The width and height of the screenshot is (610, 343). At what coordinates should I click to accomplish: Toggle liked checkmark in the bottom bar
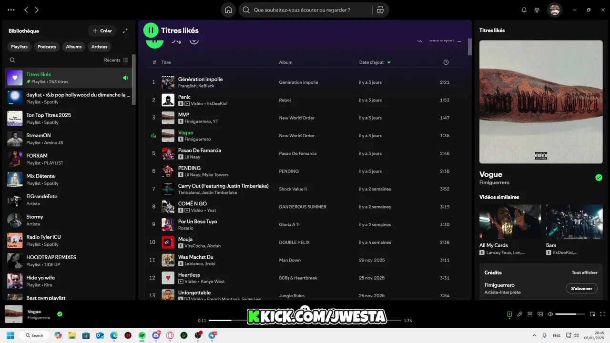pyautogui.click(x=60, y=314)
